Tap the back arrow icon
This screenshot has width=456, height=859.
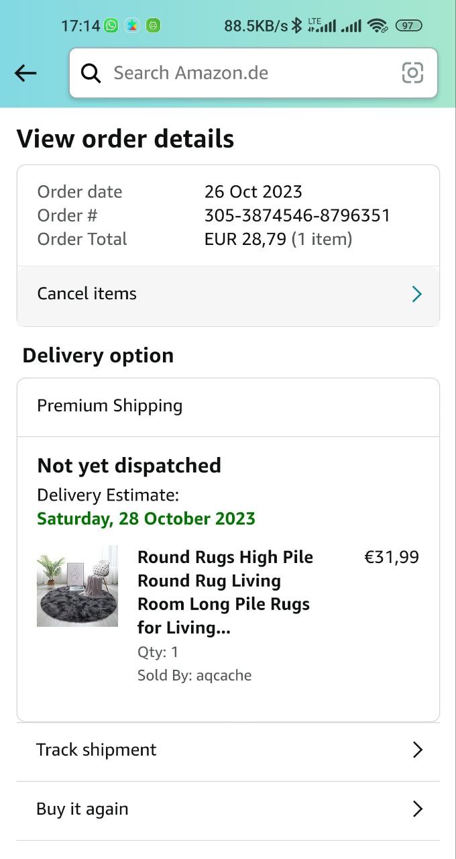click(x=25, y=73)
